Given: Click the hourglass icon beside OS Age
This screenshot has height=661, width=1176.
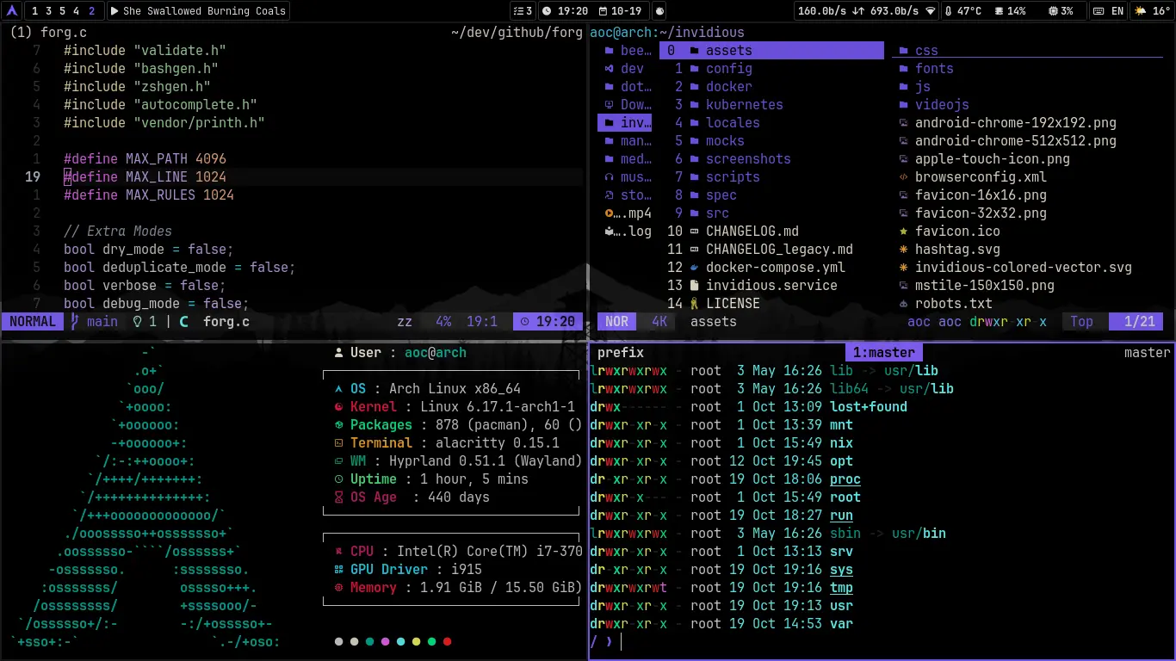Looking at the screenshot, I should click(x=339, y=497).
